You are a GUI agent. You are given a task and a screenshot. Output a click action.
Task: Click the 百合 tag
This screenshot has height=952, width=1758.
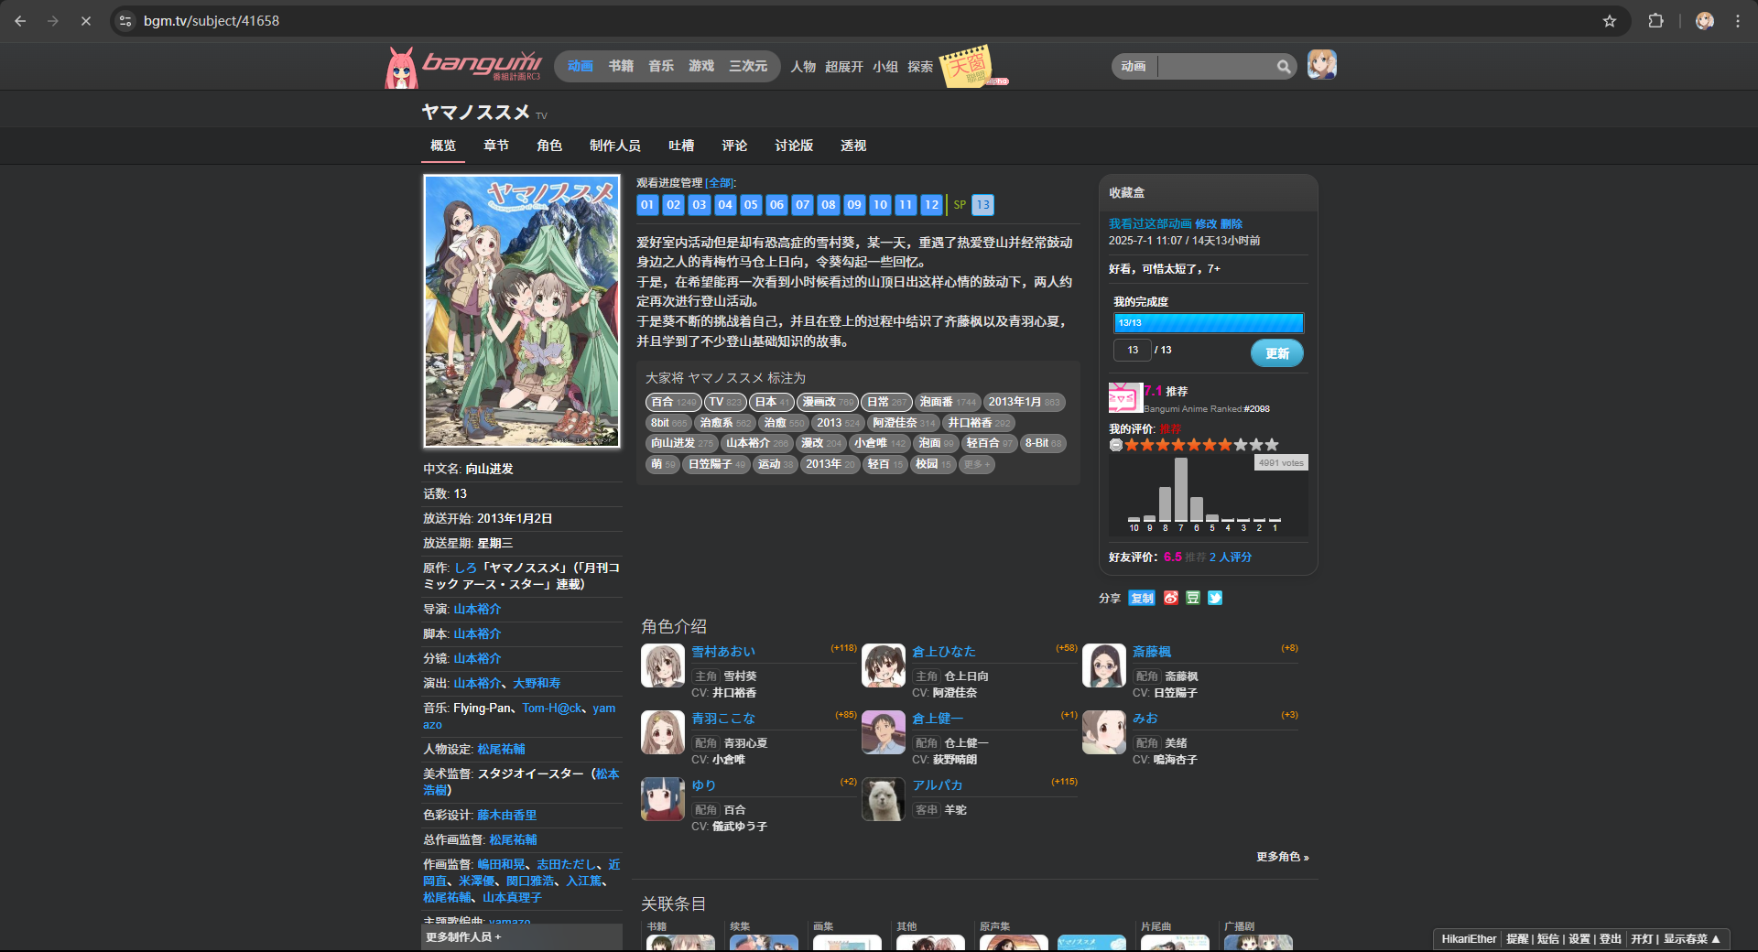click(x=673, y=402)
